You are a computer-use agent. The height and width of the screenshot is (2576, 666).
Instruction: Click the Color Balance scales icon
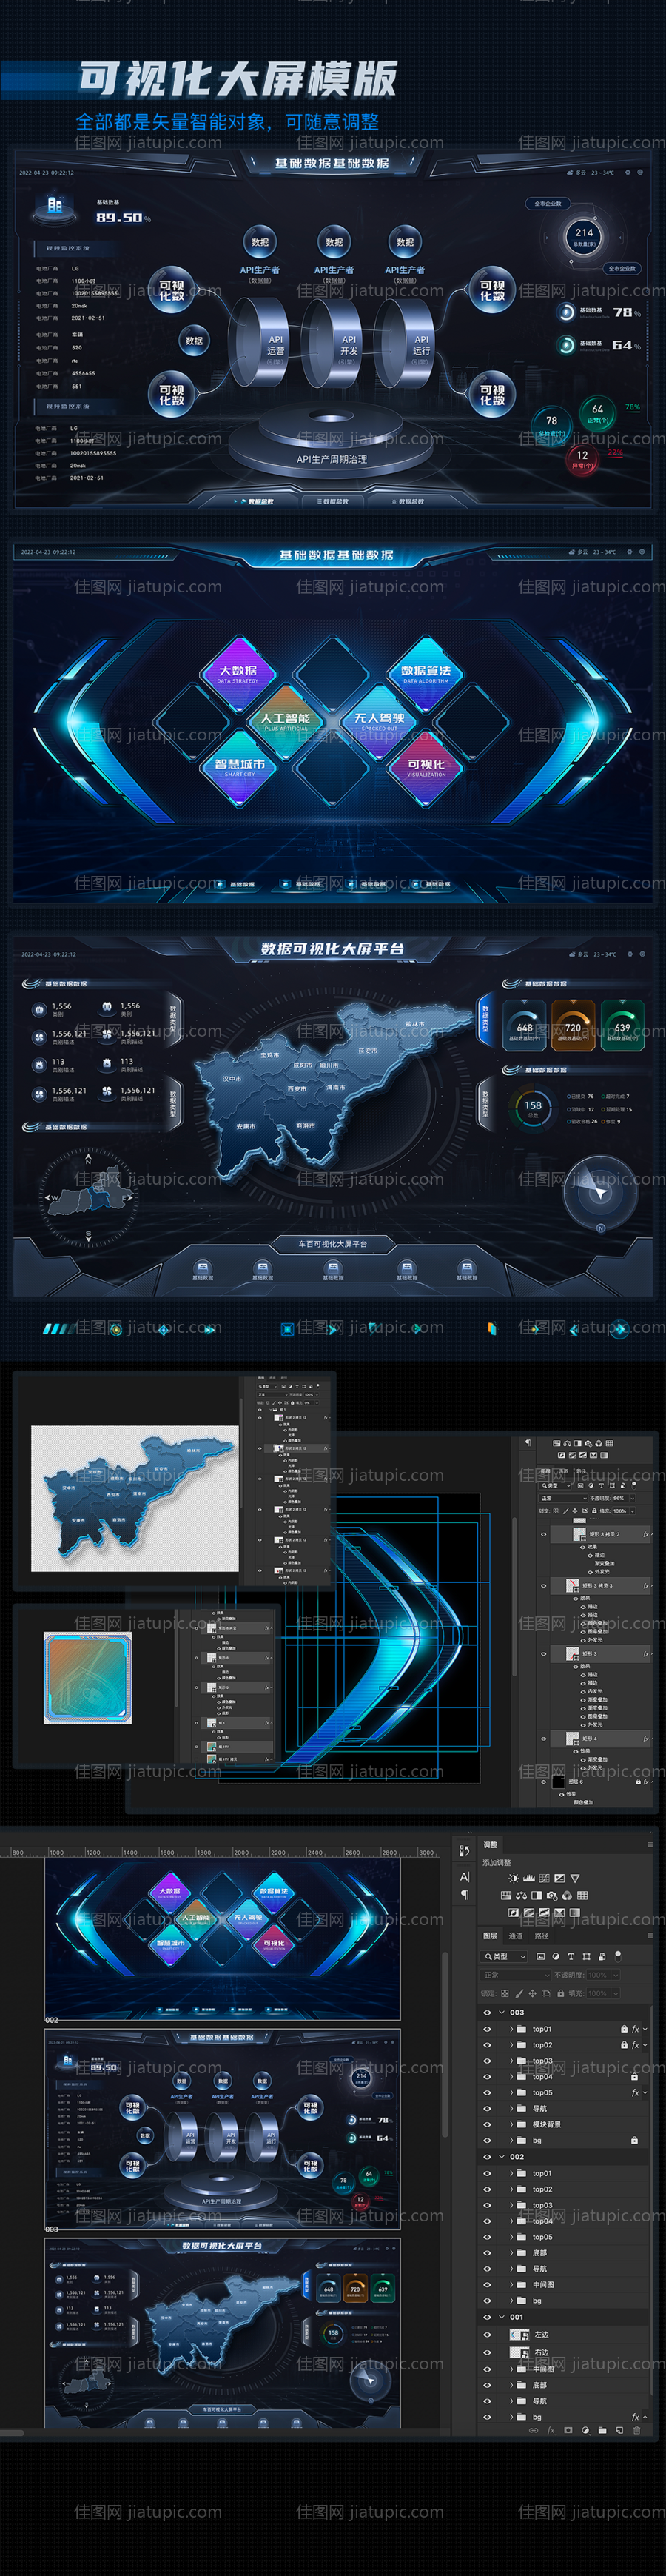[x=521, y=1895]
